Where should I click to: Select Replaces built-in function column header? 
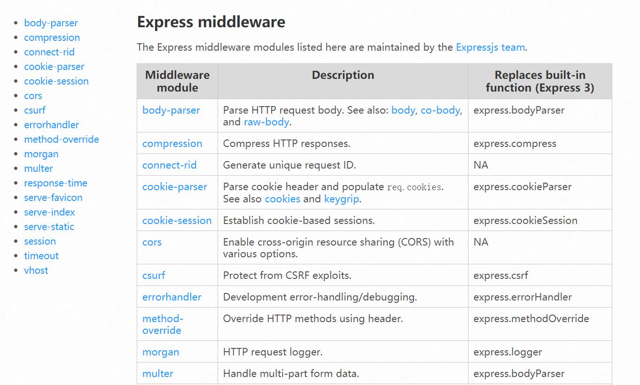click(540, 81)
